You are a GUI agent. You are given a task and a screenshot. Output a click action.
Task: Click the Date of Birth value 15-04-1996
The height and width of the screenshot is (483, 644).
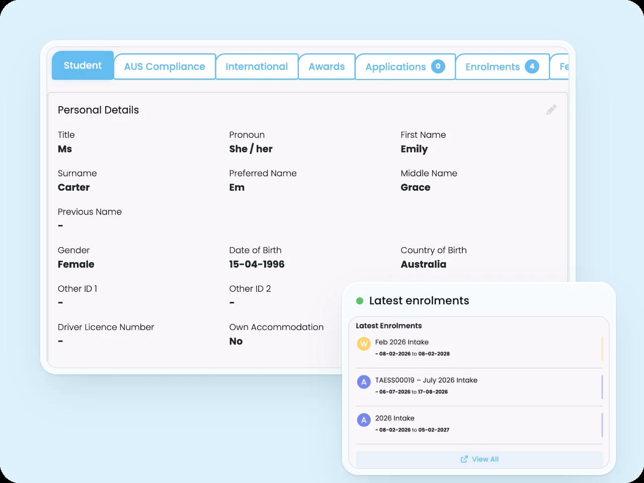pos(257,264)
